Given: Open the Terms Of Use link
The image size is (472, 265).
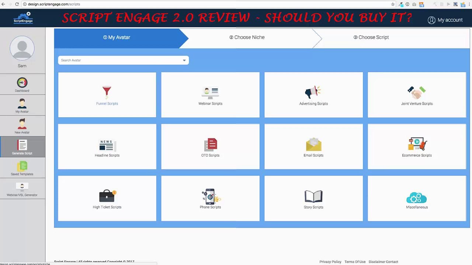Looking at the screenshot, I should click(355, 262).
